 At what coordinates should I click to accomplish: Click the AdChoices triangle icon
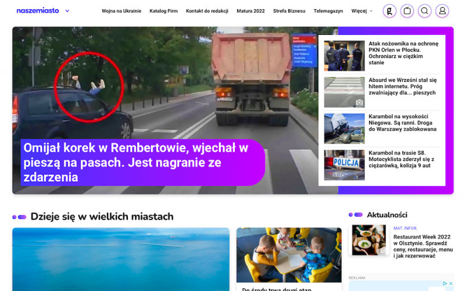click(445, 284)
